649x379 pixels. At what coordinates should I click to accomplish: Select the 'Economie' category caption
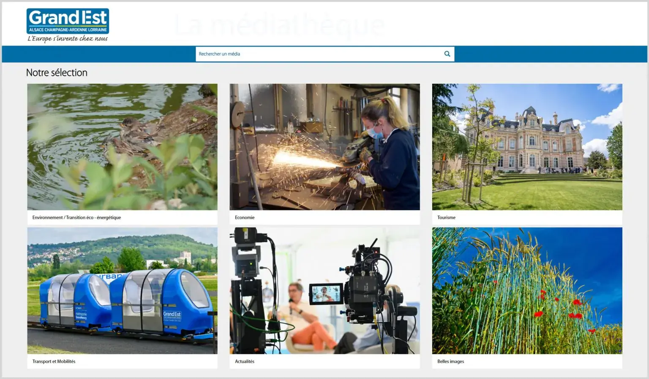[x=245, y=218]
